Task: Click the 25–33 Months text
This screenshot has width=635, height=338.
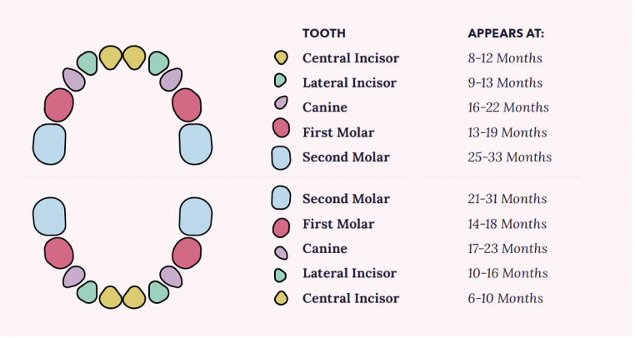Action: tap(509, 157)
